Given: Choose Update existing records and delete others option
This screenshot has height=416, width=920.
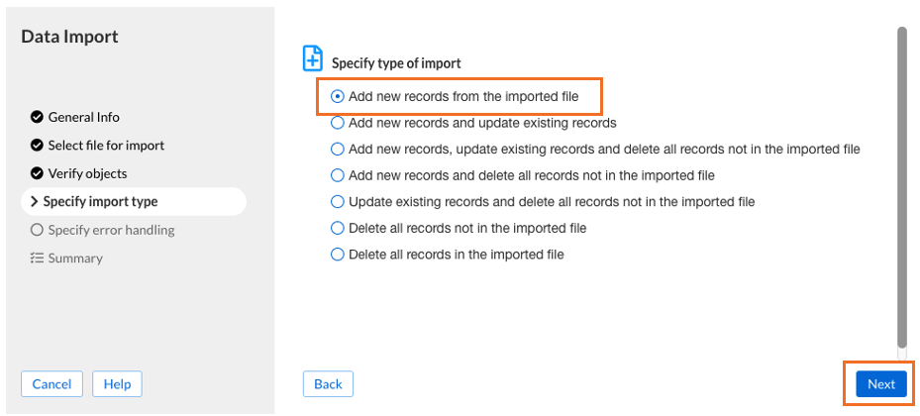Looking at the screenshot, I should [338, 202].
